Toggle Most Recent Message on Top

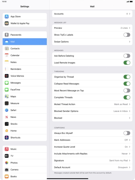click(127, 90)
